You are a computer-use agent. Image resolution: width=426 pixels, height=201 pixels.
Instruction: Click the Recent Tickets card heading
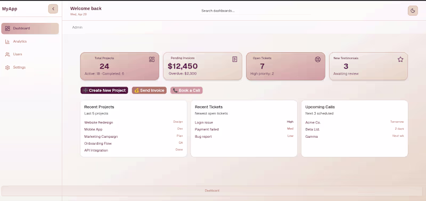click(209, 107)
